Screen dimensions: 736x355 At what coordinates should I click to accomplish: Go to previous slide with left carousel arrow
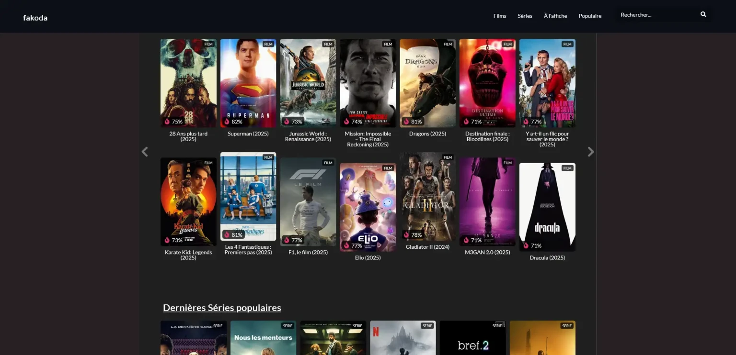(x=145, y=152)
